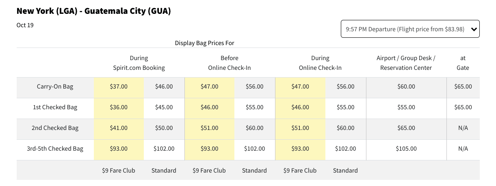The width and height of the screenshot is (496, 186).
Task: Select the $46.00 Standard Carry-On booking price
Action: coord(164,87)
